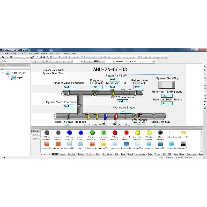Click Return Air TEMP text field
Viewport: 207px width, 207px height.
tap(114, 79)
